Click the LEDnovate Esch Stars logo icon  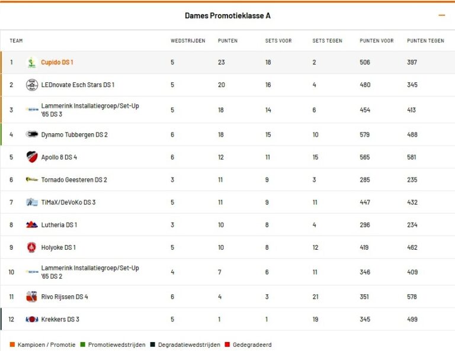pos(32,85)
